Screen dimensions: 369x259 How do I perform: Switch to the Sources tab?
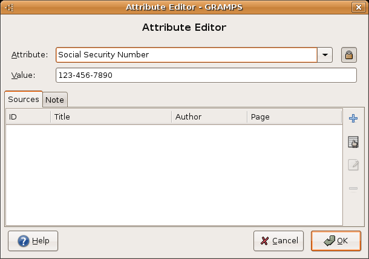coord(24,99)
